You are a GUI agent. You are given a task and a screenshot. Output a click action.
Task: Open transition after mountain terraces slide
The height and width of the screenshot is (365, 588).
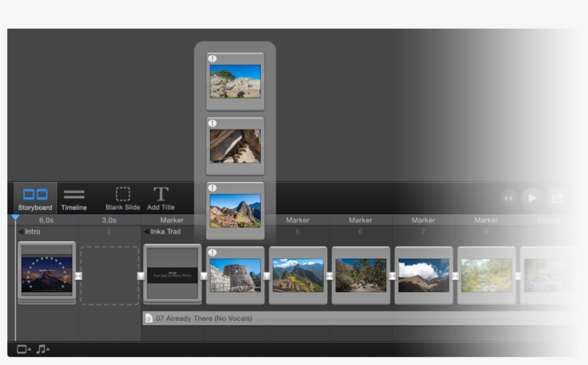point(330,276)
